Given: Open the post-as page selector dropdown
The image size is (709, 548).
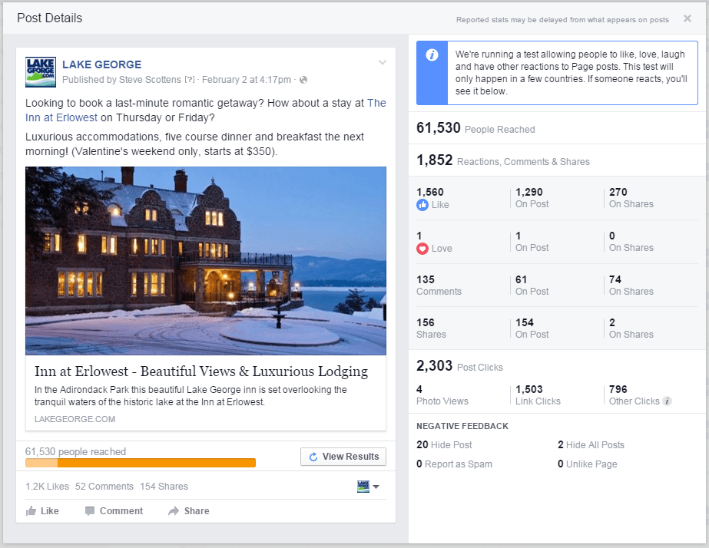Looking at the screenshot, I should coord(368,487).
